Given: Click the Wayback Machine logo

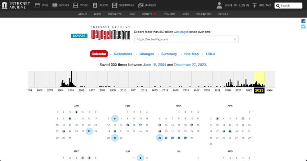Looking at the screenshot, I should pos(111,33).
